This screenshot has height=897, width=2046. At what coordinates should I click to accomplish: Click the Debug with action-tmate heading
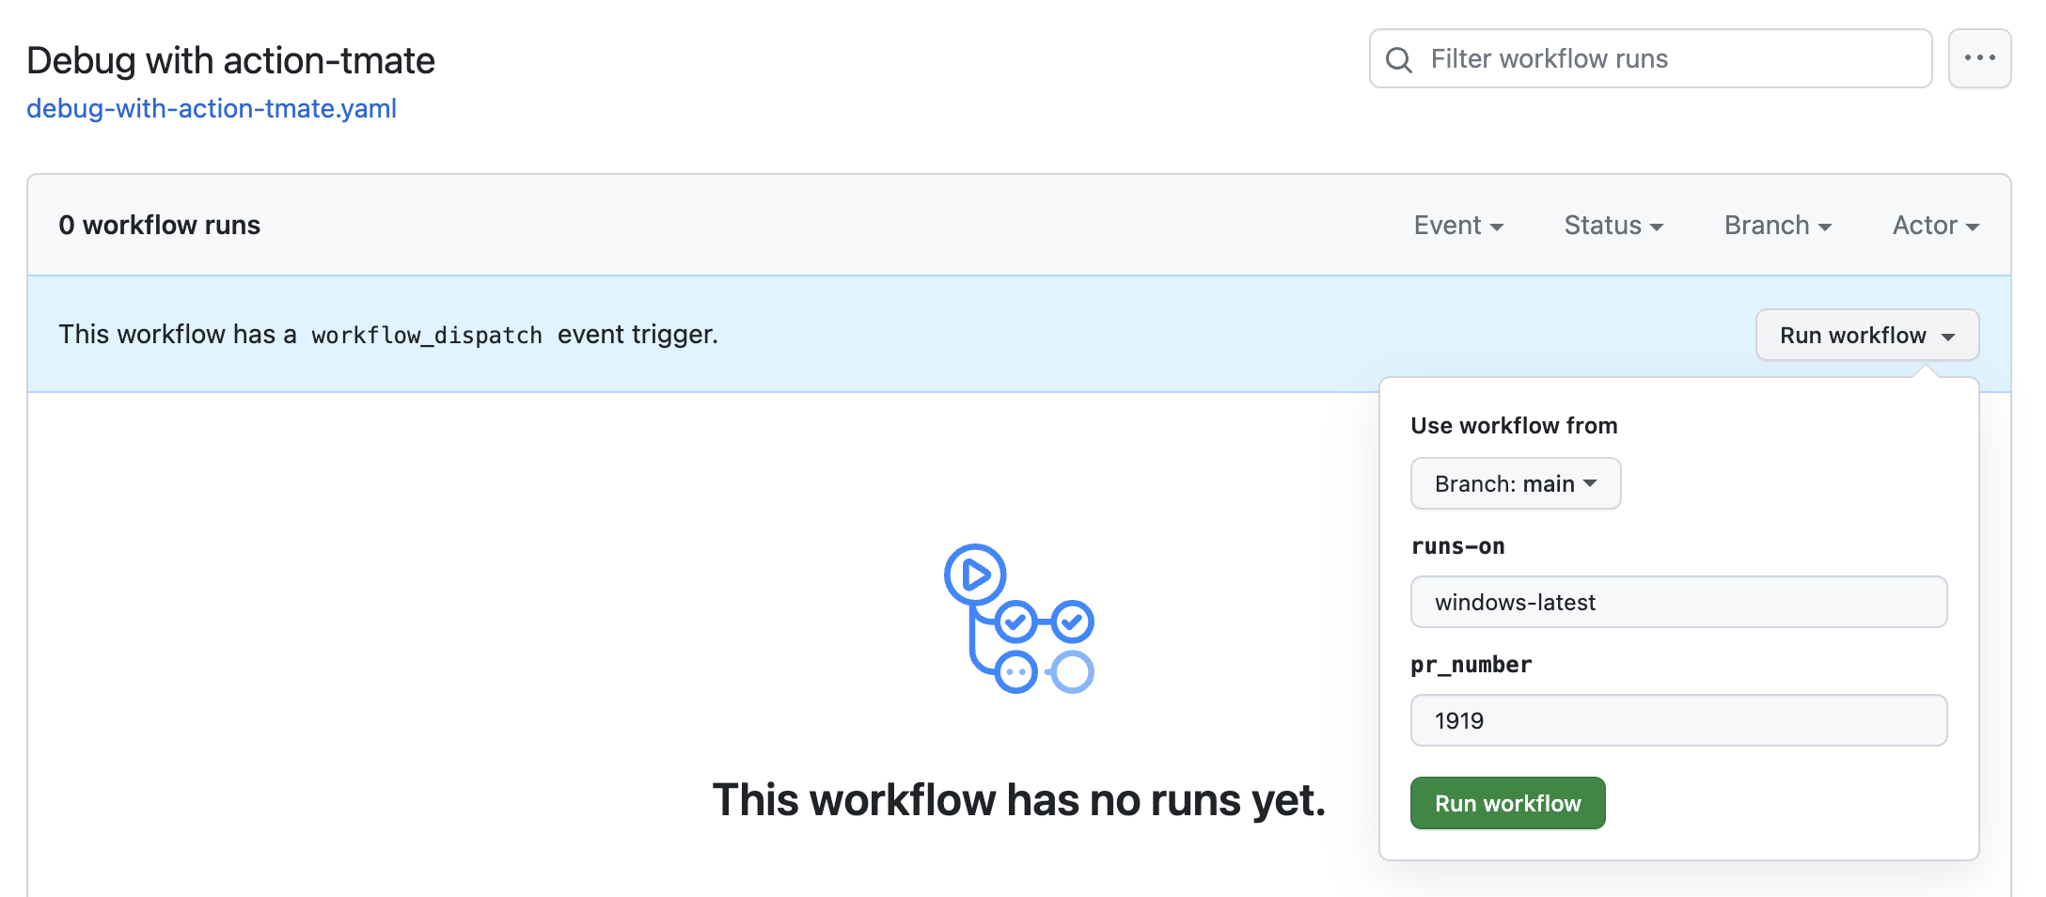[x=230, y=58]
